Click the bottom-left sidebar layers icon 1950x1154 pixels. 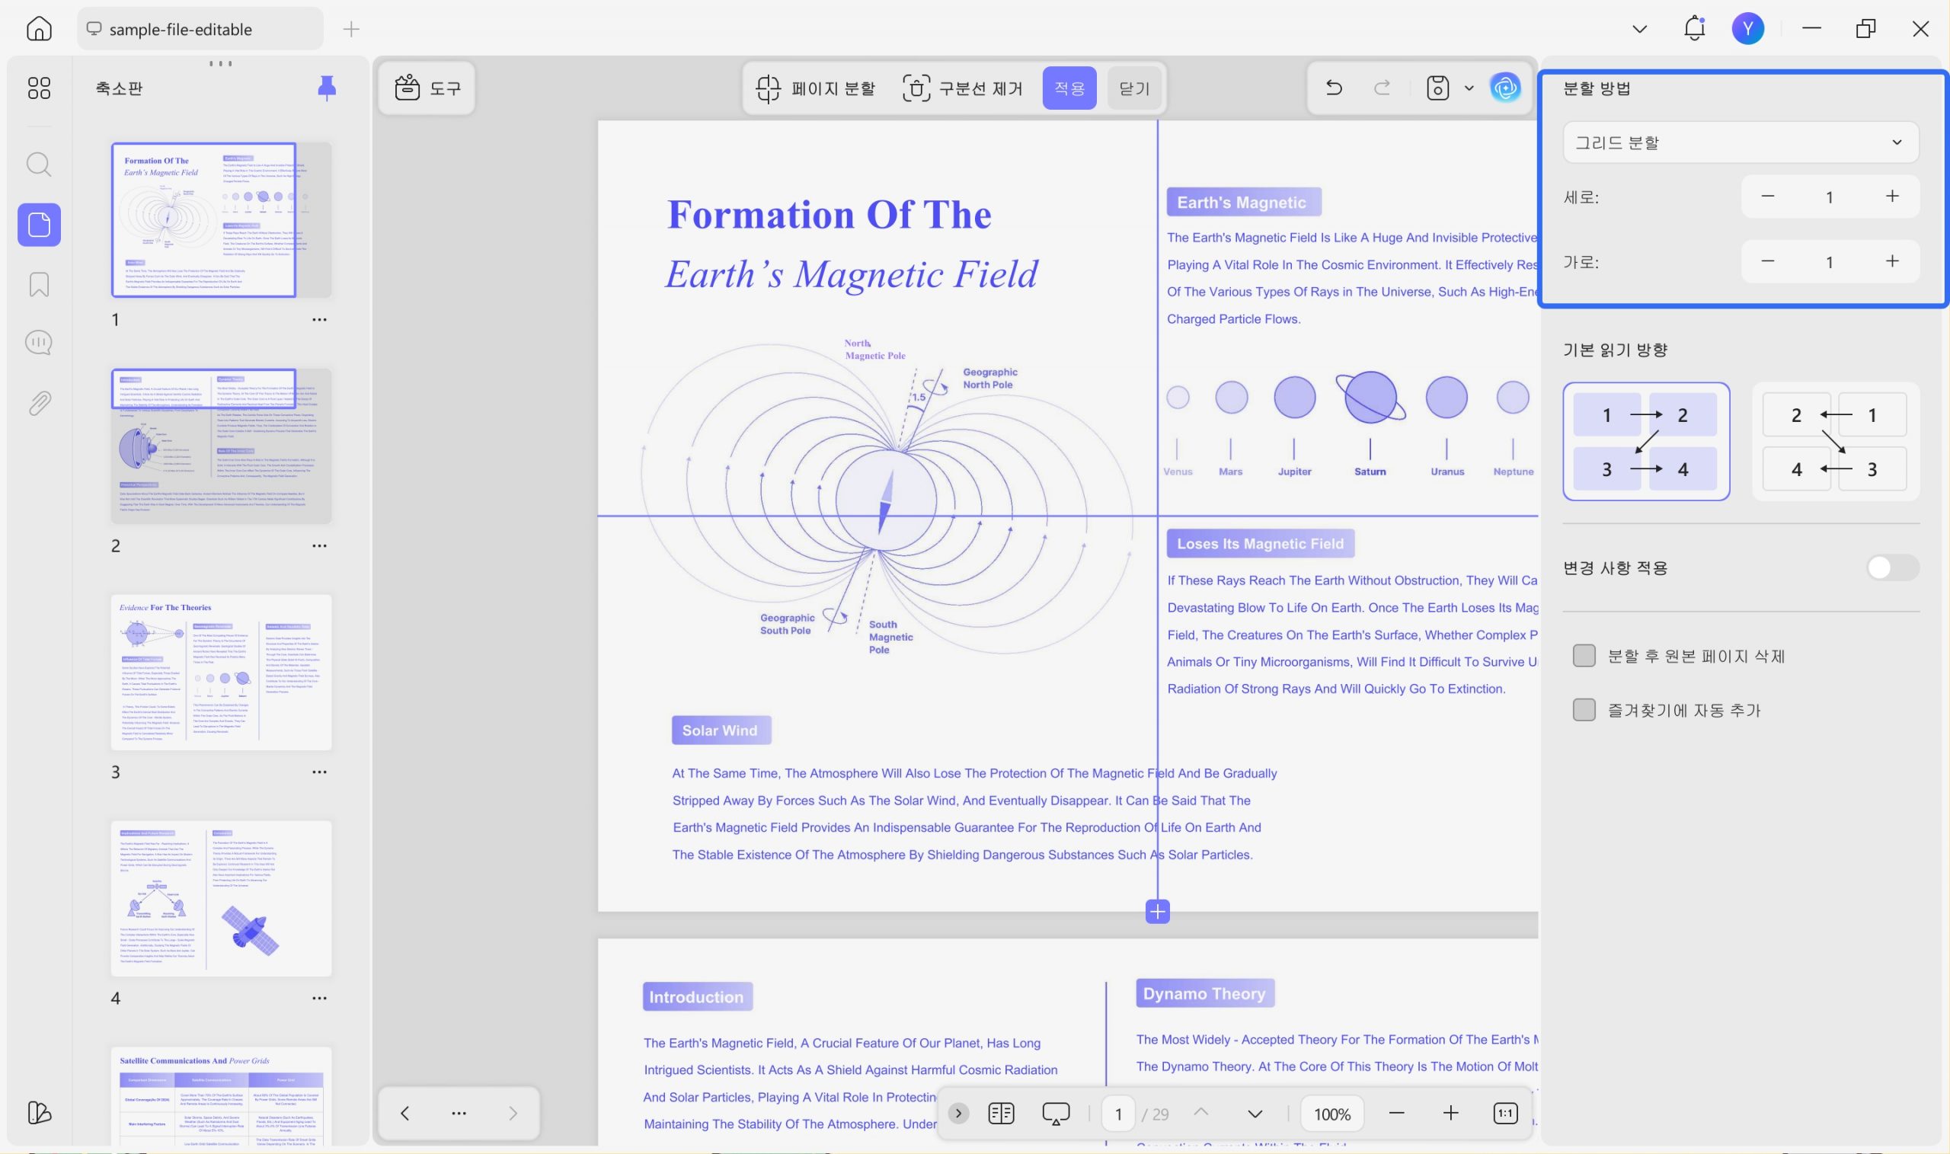coord(39,1113)
